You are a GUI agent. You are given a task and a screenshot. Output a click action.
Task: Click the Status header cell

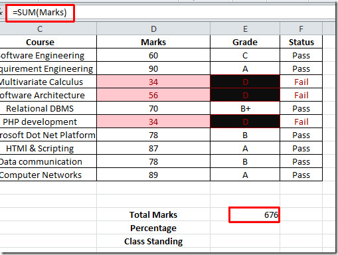[x=301, y=42]
